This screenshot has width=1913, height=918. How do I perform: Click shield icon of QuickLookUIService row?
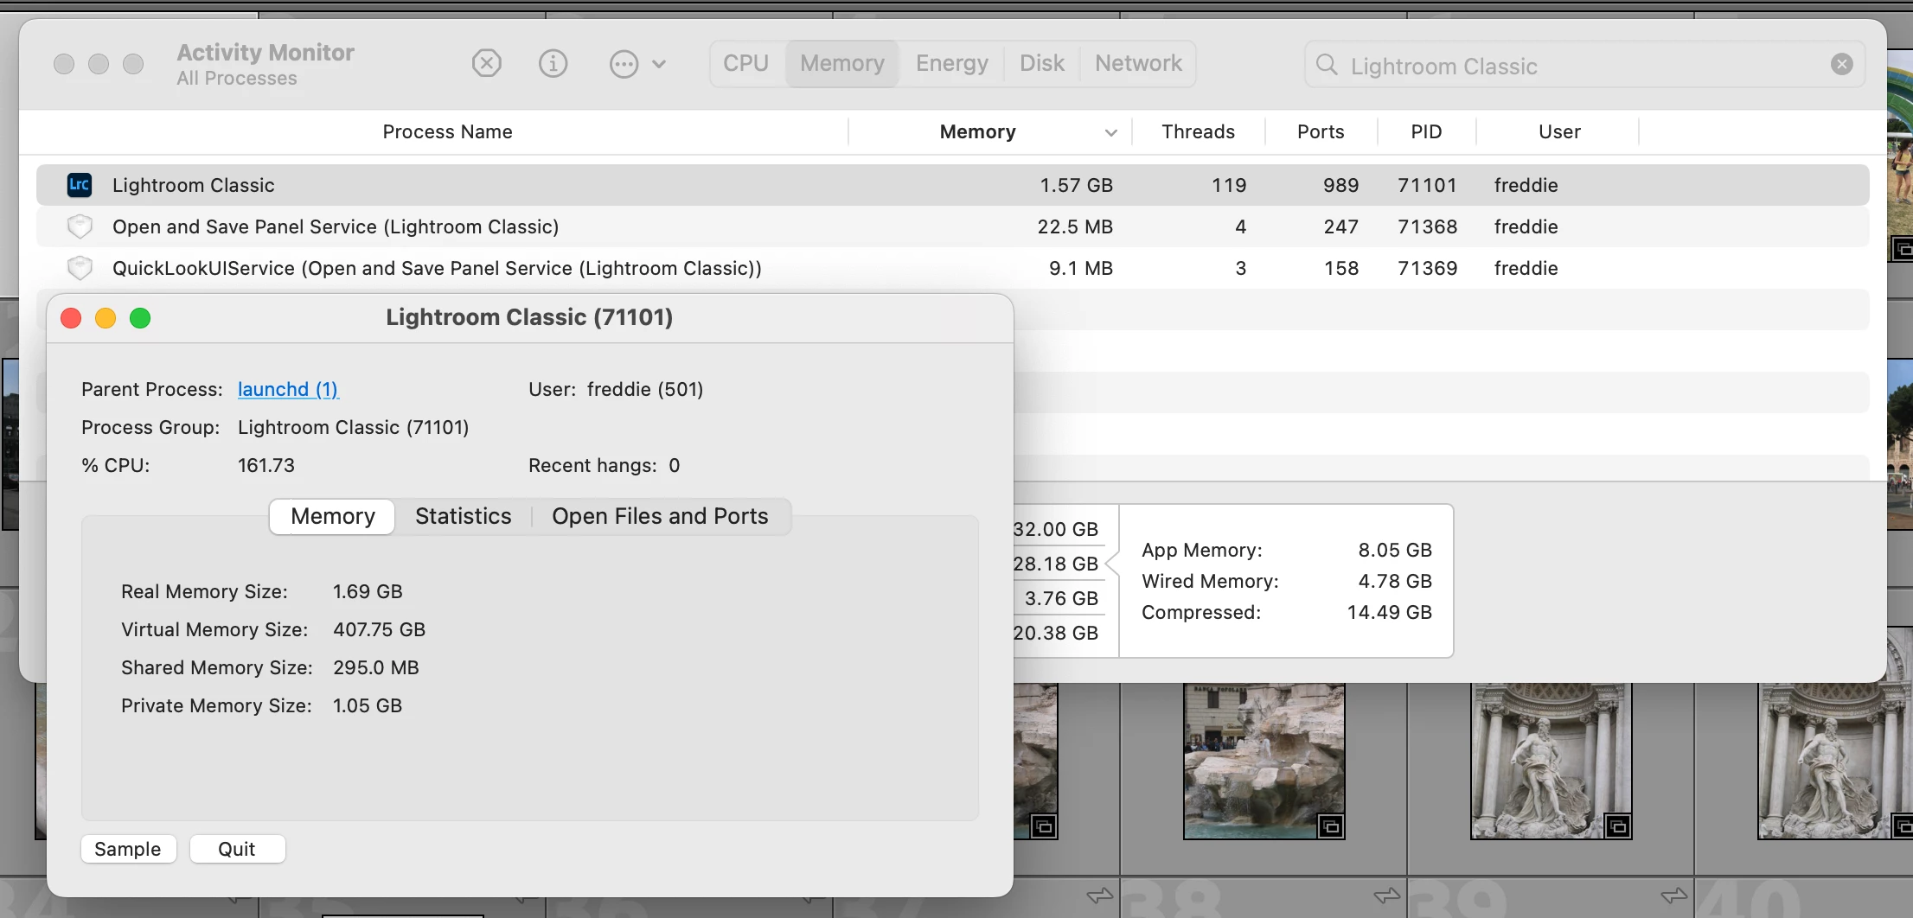80,268
